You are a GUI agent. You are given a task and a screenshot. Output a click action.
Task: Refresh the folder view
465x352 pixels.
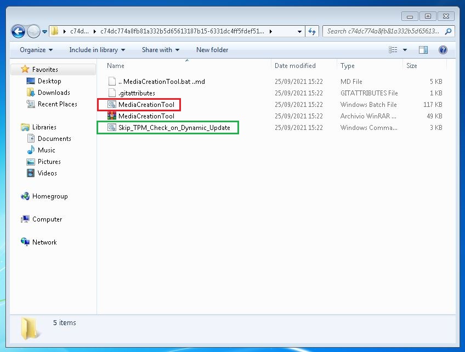point(311,31)
